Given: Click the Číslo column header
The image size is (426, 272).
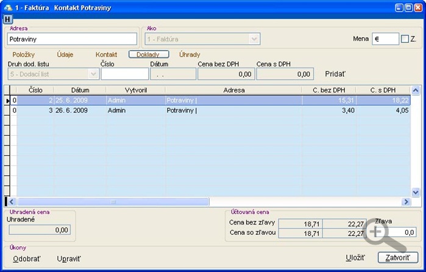Looking at the screenshot, I should click(x=35, y=90).
